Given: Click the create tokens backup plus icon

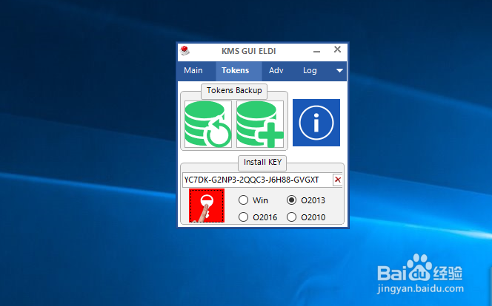Looking at the screenshot, I should (x=260, y=124).
